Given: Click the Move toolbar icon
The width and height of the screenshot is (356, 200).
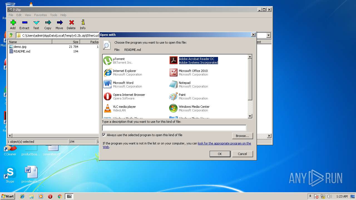Looking at the screenshot, I should coord(59,24).
